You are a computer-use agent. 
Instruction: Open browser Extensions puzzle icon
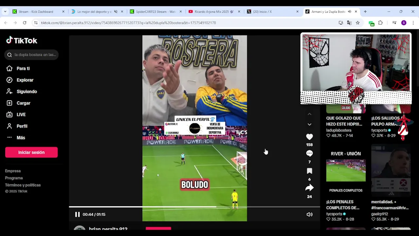tap(380, 23)
